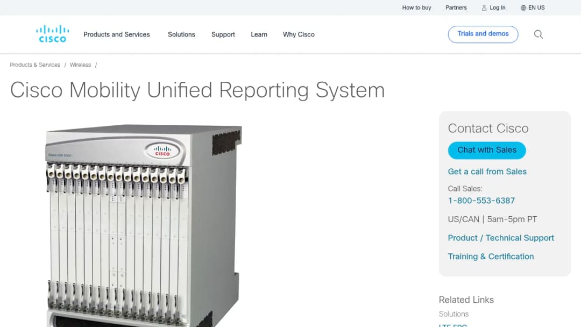Click the globe language icon
This screenshot has width=581, height=327.
click(523, 8)
